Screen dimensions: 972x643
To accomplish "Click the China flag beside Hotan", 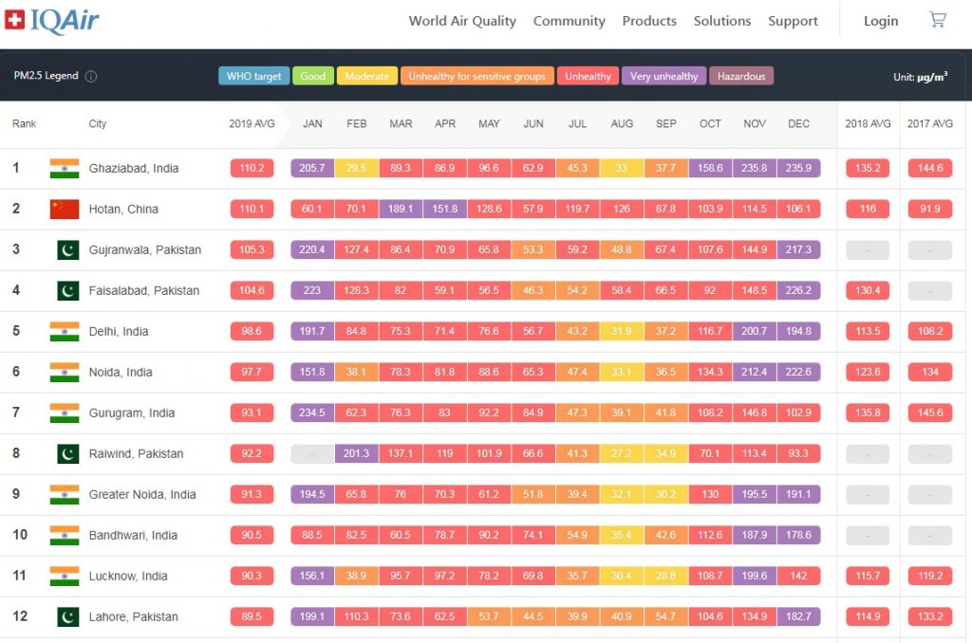I will 65,209.
